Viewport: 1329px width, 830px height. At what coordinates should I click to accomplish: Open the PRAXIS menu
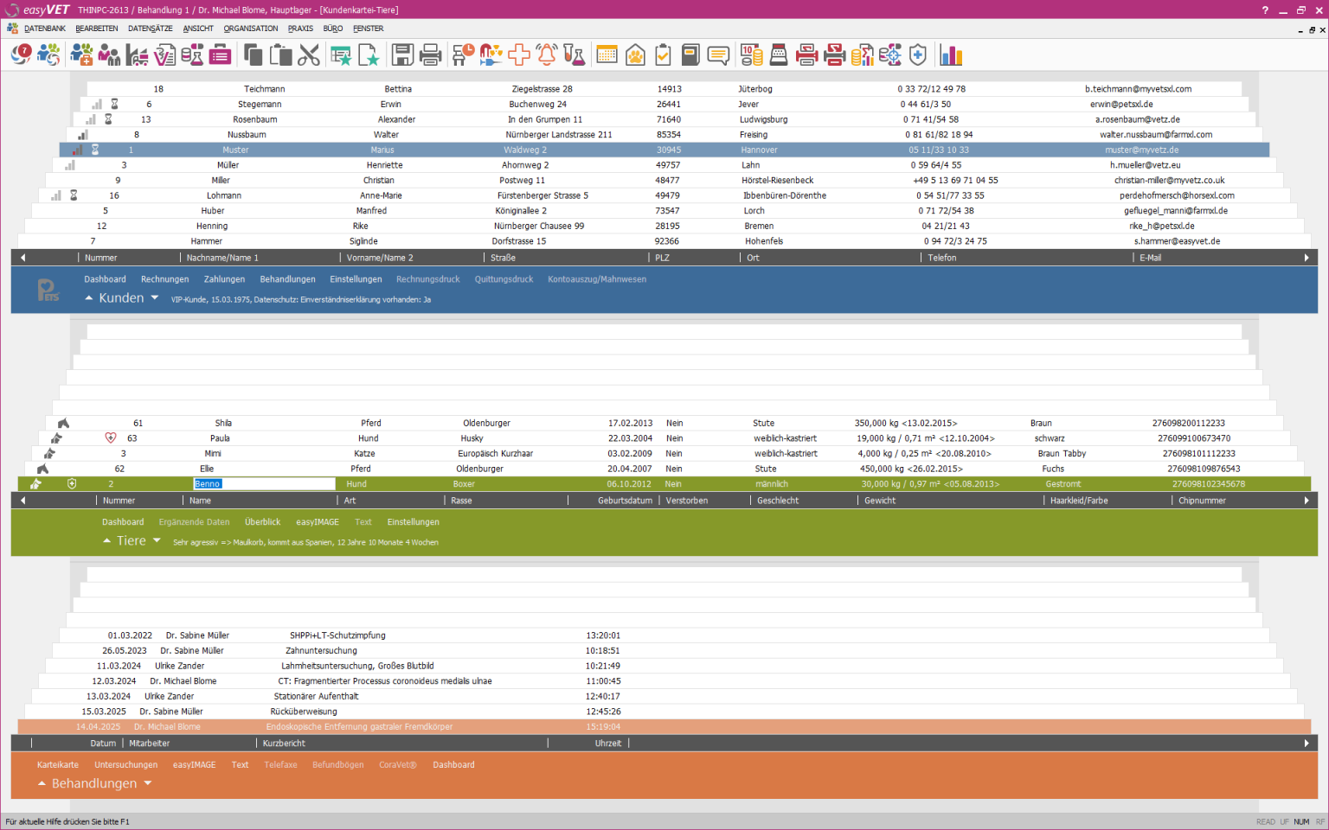(300, 28)
